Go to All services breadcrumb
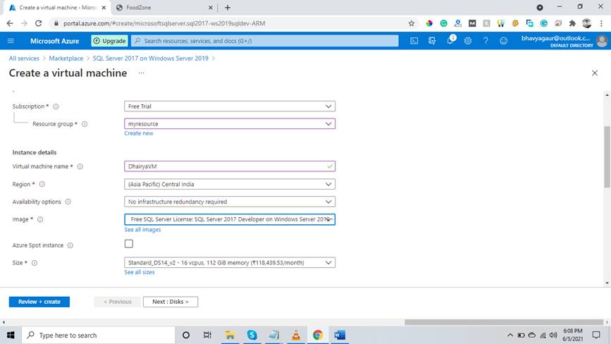611x344 pixels. [24, 58]
